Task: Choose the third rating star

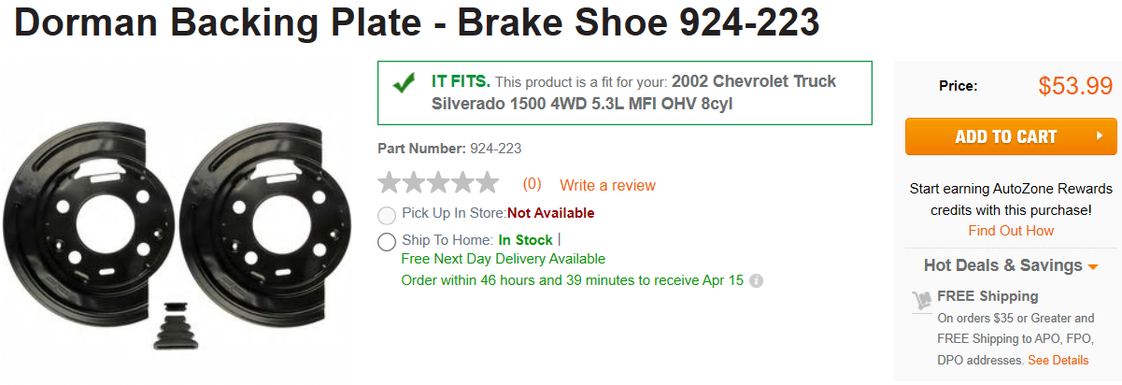Action: click(x=439, y=183)
